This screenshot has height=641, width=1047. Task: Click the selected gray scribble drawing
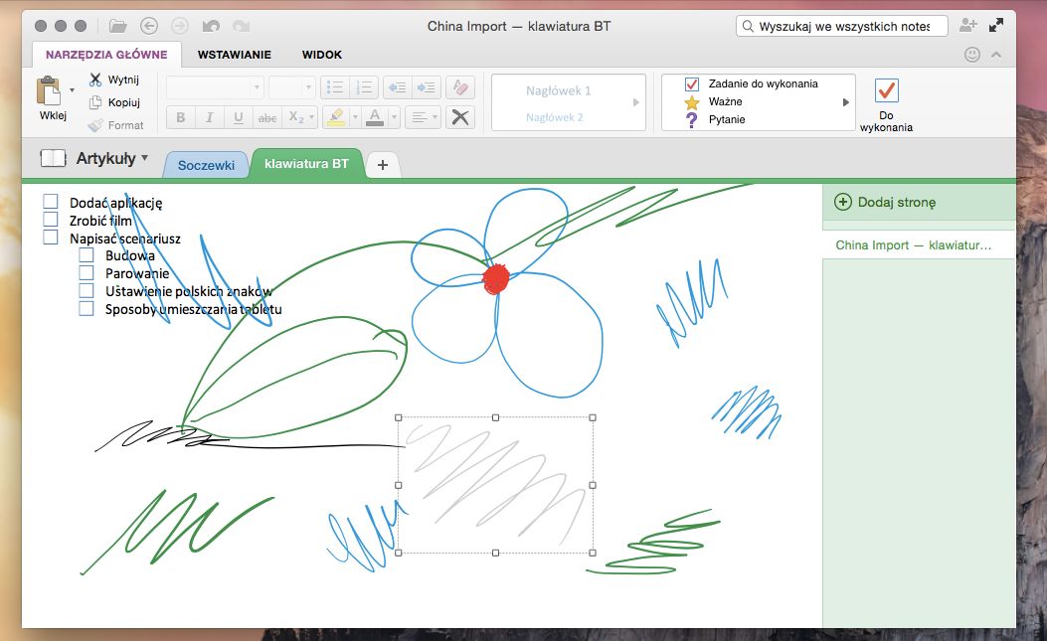point(495,485)
